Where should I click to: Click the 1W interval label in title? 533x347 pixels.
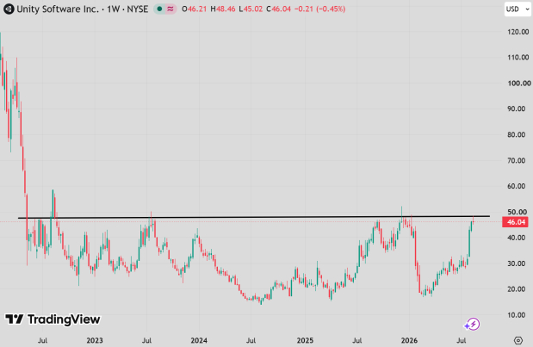coord(113,9)
